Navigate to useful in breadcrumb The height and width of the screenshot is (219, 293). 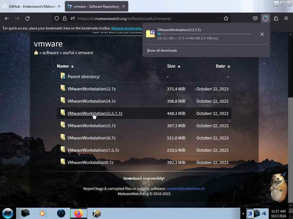click(x=68, y=53)
